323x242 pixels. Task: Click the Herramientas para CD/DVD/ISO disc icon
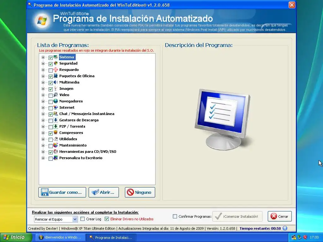click(x=56, y=152)
